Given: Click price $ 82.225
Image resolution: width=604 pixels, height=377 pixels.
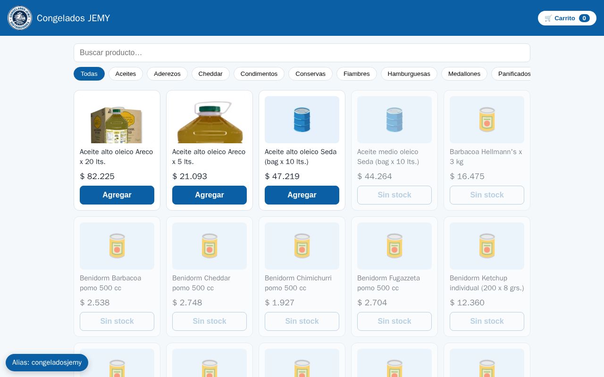Looking at the screenshot, I should (x=97, y=176).
